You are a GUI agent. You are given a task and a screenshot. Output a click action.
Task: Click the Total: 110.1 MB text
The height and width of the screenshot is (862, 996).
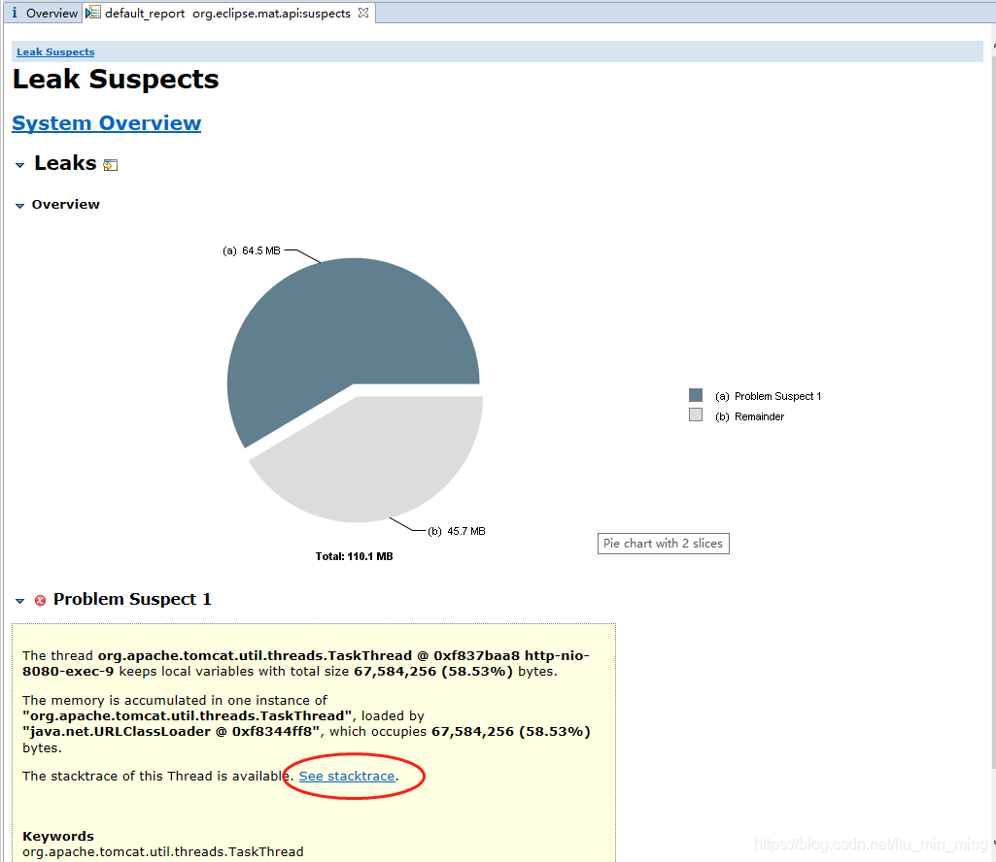(x=355, y=556)
